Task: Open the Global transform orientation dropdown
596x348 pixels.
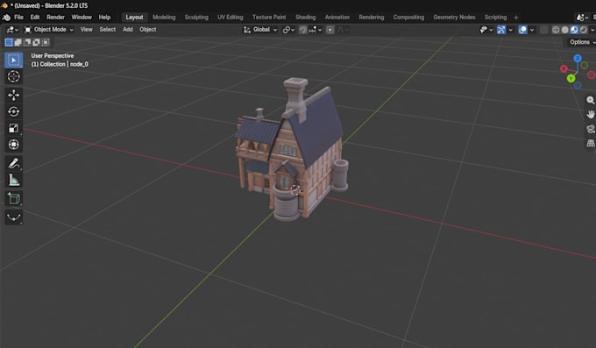Action: 261,30
